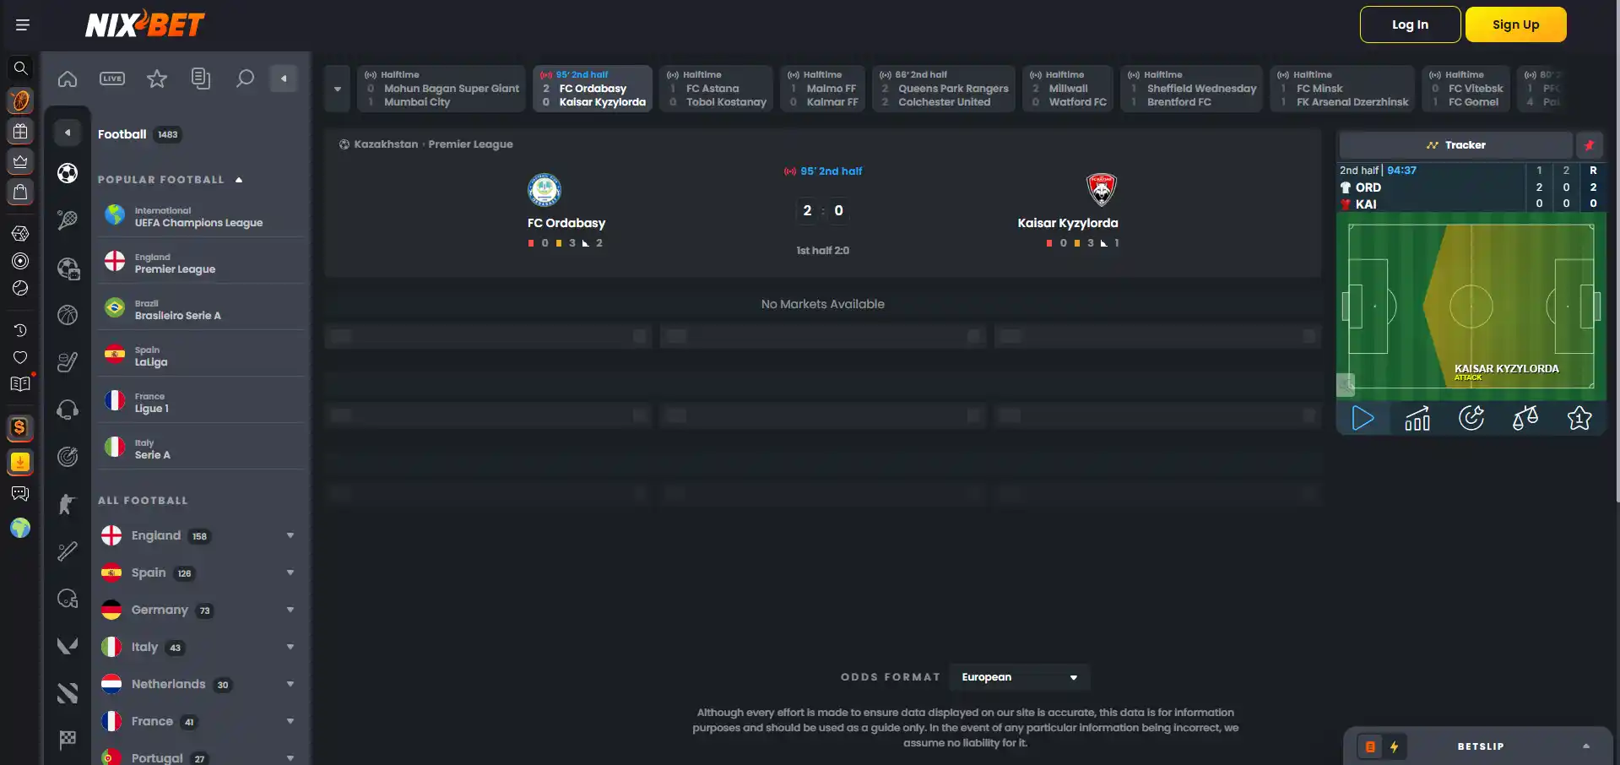Open the gift box promotions icon
This screenshot has width=1620, height=765.
(20, 131)
